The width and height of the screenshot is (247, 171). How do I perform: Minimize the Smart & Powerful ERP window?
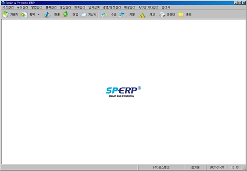236,3
